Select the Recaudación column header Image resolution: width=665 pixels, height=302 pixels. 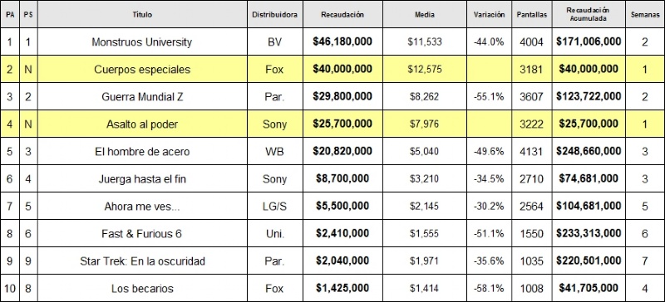[x=342, y=14]
